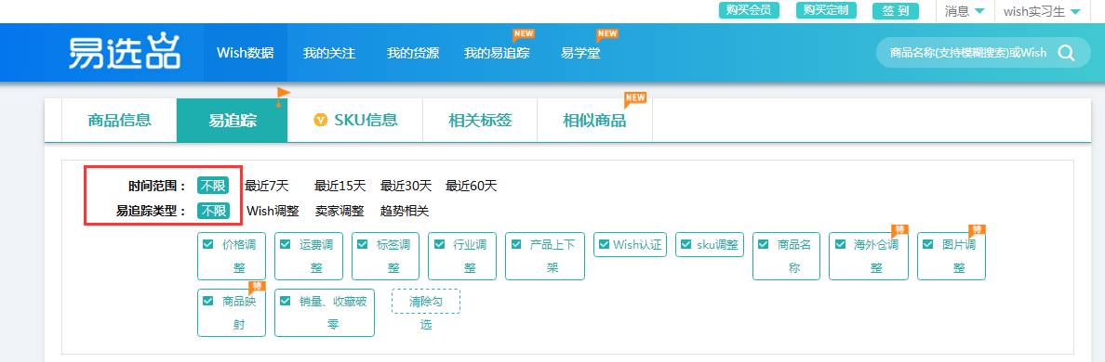The height and width of the screenshot is (362, 1105).
Task: Filter time range to 最近15天
Action: click(340, 186)
